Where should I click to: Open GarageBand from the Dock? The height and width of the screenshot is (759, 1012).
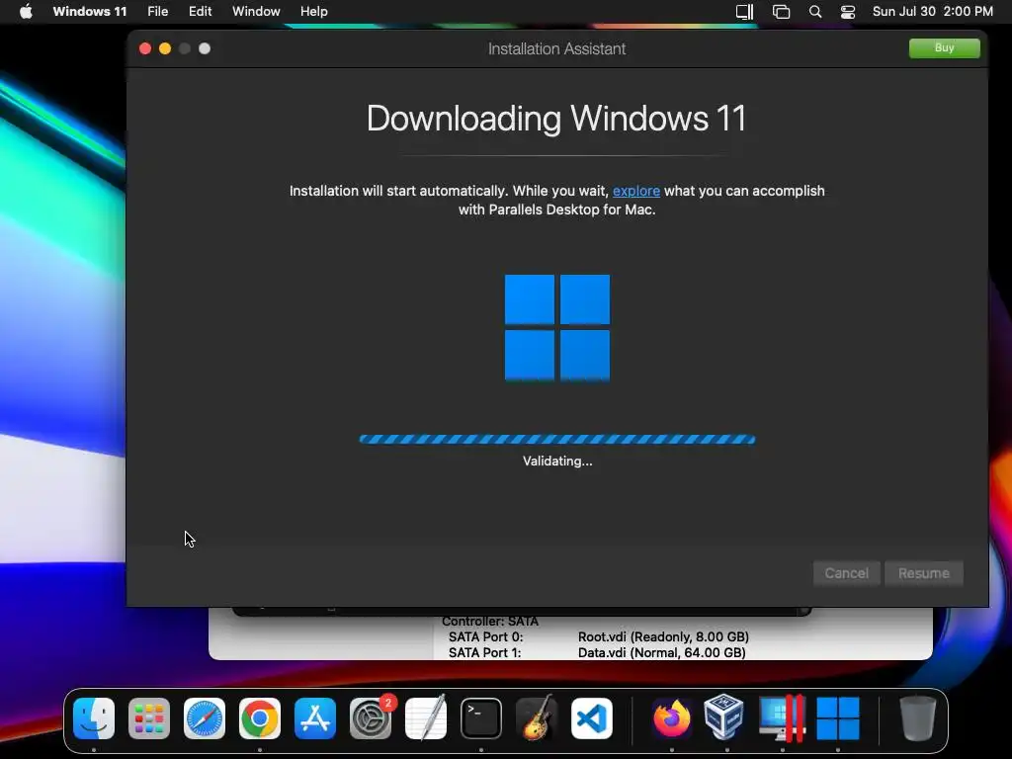point(537,718)
